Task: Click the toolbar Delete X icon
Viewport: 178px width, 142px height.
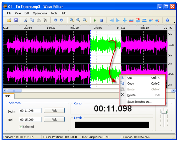Action: 45,20
